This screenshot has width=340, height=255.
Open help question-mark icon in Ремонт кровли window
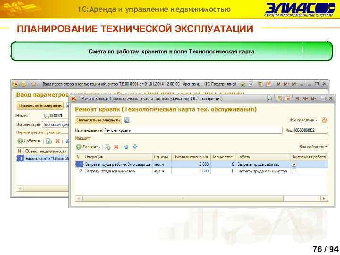(324, 120)
